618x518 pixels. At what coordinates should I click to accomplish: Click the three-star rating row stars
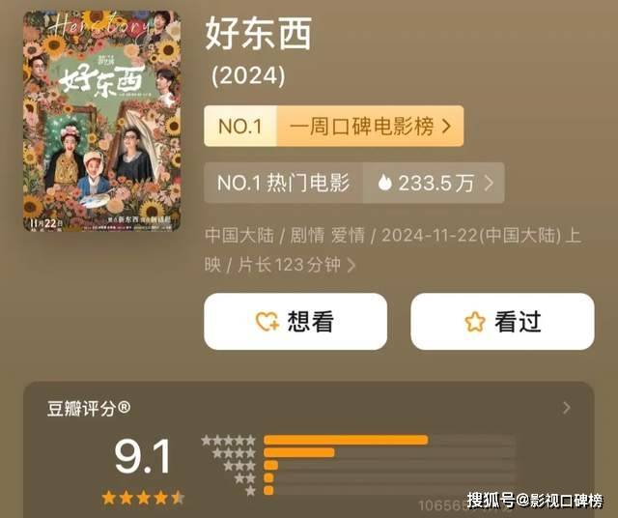point(239,466)
